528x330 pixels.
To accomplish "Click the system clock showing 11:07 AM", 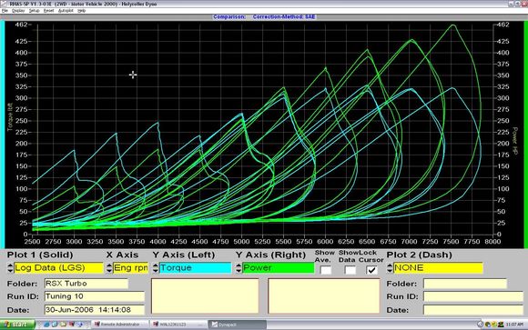I will pyautogui.click(x=514, y=325).
